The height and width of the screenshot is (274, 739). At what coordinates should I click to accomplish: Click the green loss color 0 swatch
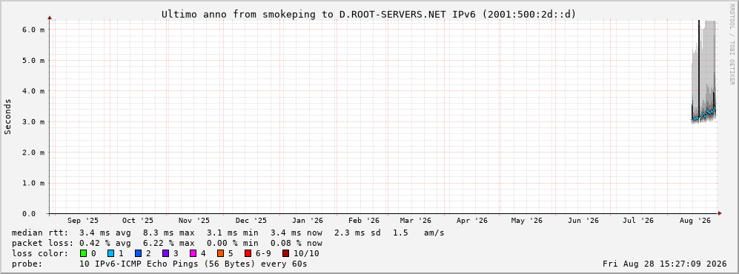pyautogui.click(x=84, y=253)
